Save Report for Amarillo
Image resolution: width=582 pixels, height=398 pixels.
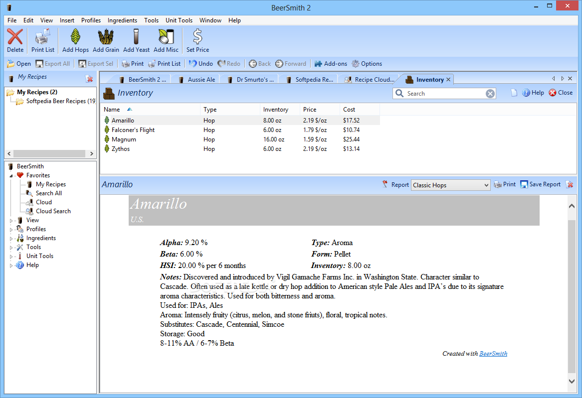(541, 184)
